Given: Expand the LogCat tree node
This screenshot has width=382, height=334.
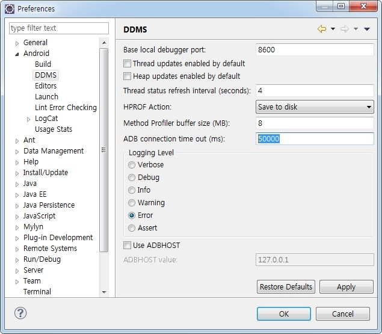Looking at the screenshot, I should click(28, 119).
